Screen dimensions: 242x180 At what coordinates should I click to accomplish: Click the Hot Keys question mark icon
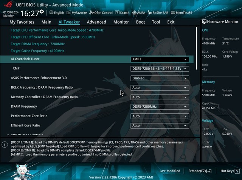(x=237, y=171)
